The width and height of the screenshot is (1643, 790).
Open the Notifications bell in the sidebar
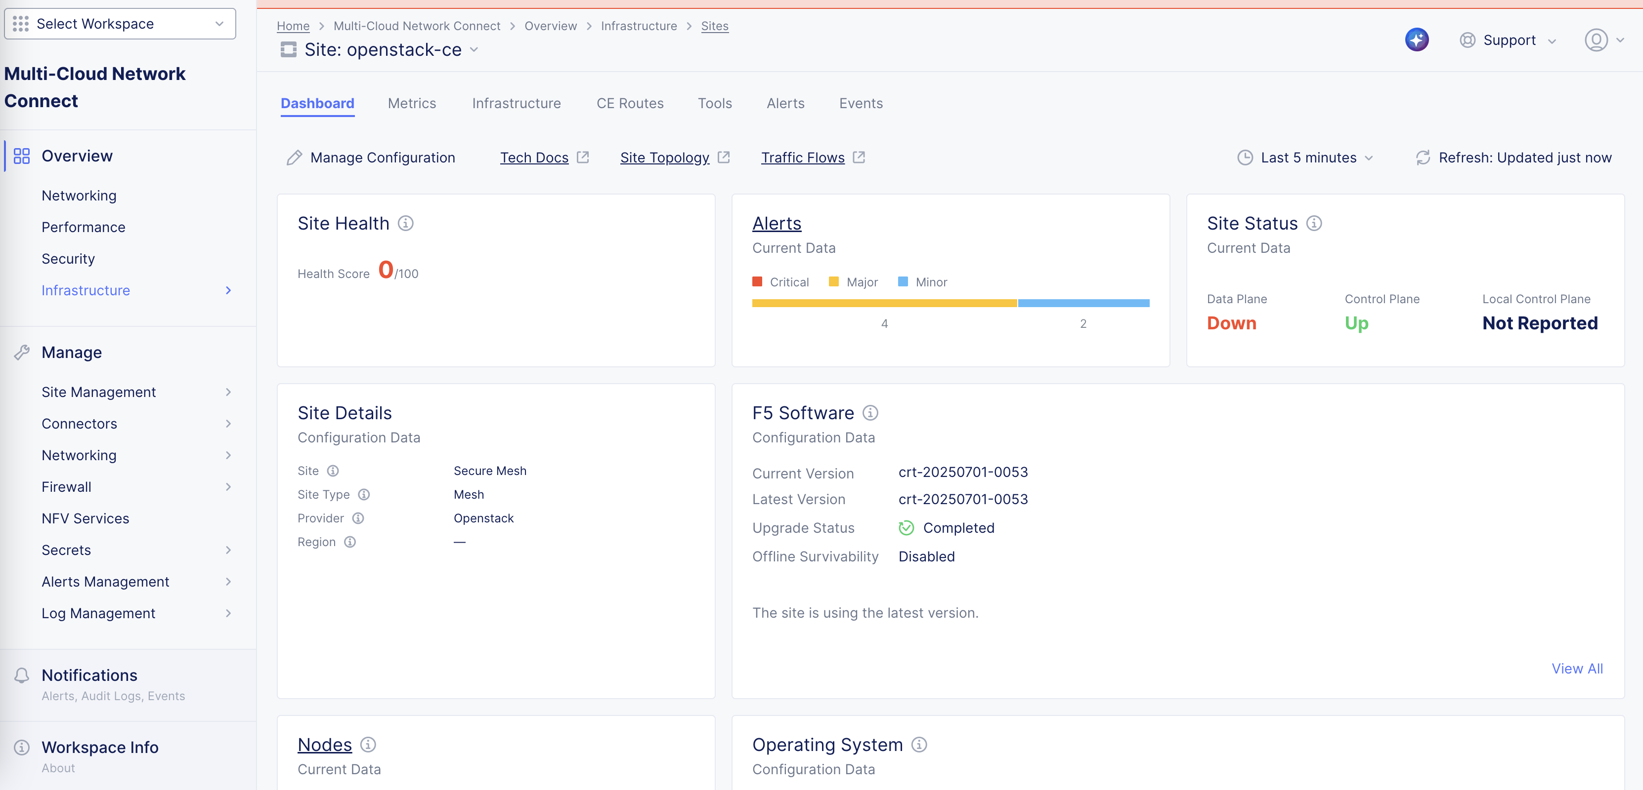tap(22, 674)
